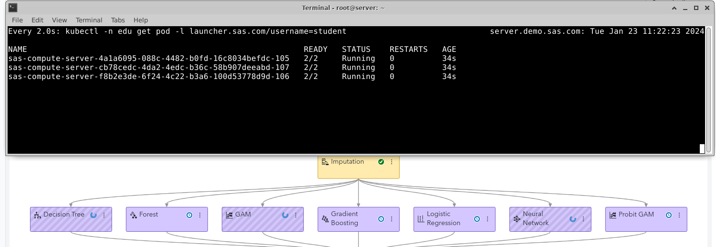Select the Probit GAM node label
The width and height of the screenshot is (716, 247).
636,215
